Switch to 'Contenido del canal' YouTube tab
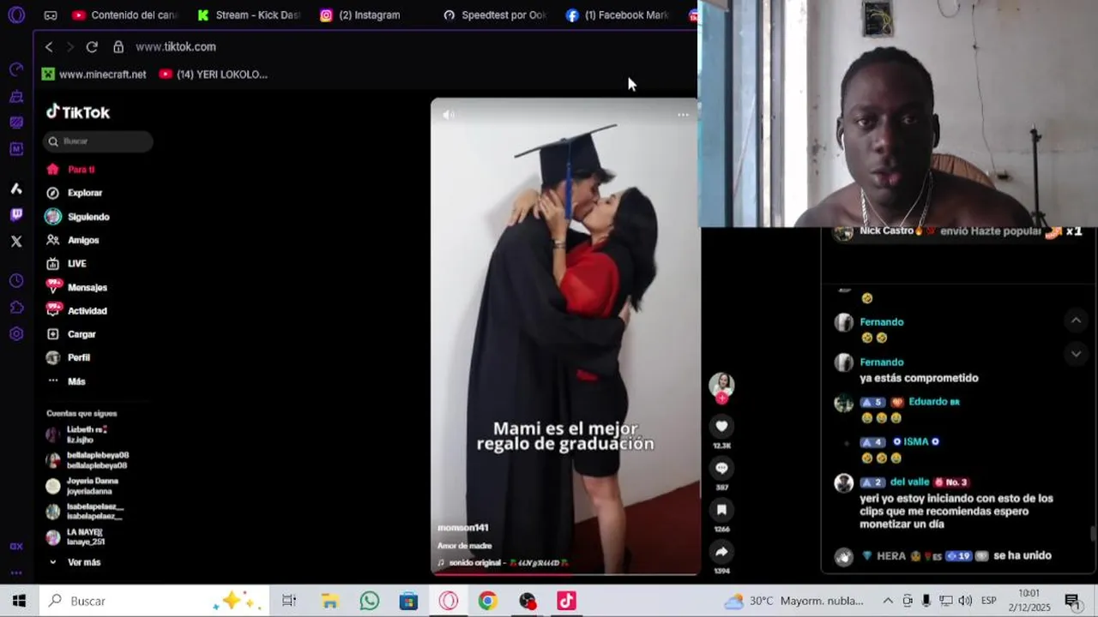 (125, 15)
